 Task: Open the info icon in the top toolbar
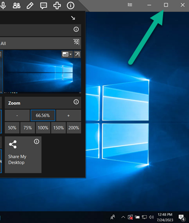tap(71, 5)
